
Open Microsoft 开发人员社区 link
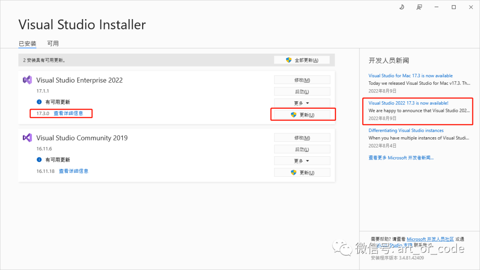[x=430, y=239]
